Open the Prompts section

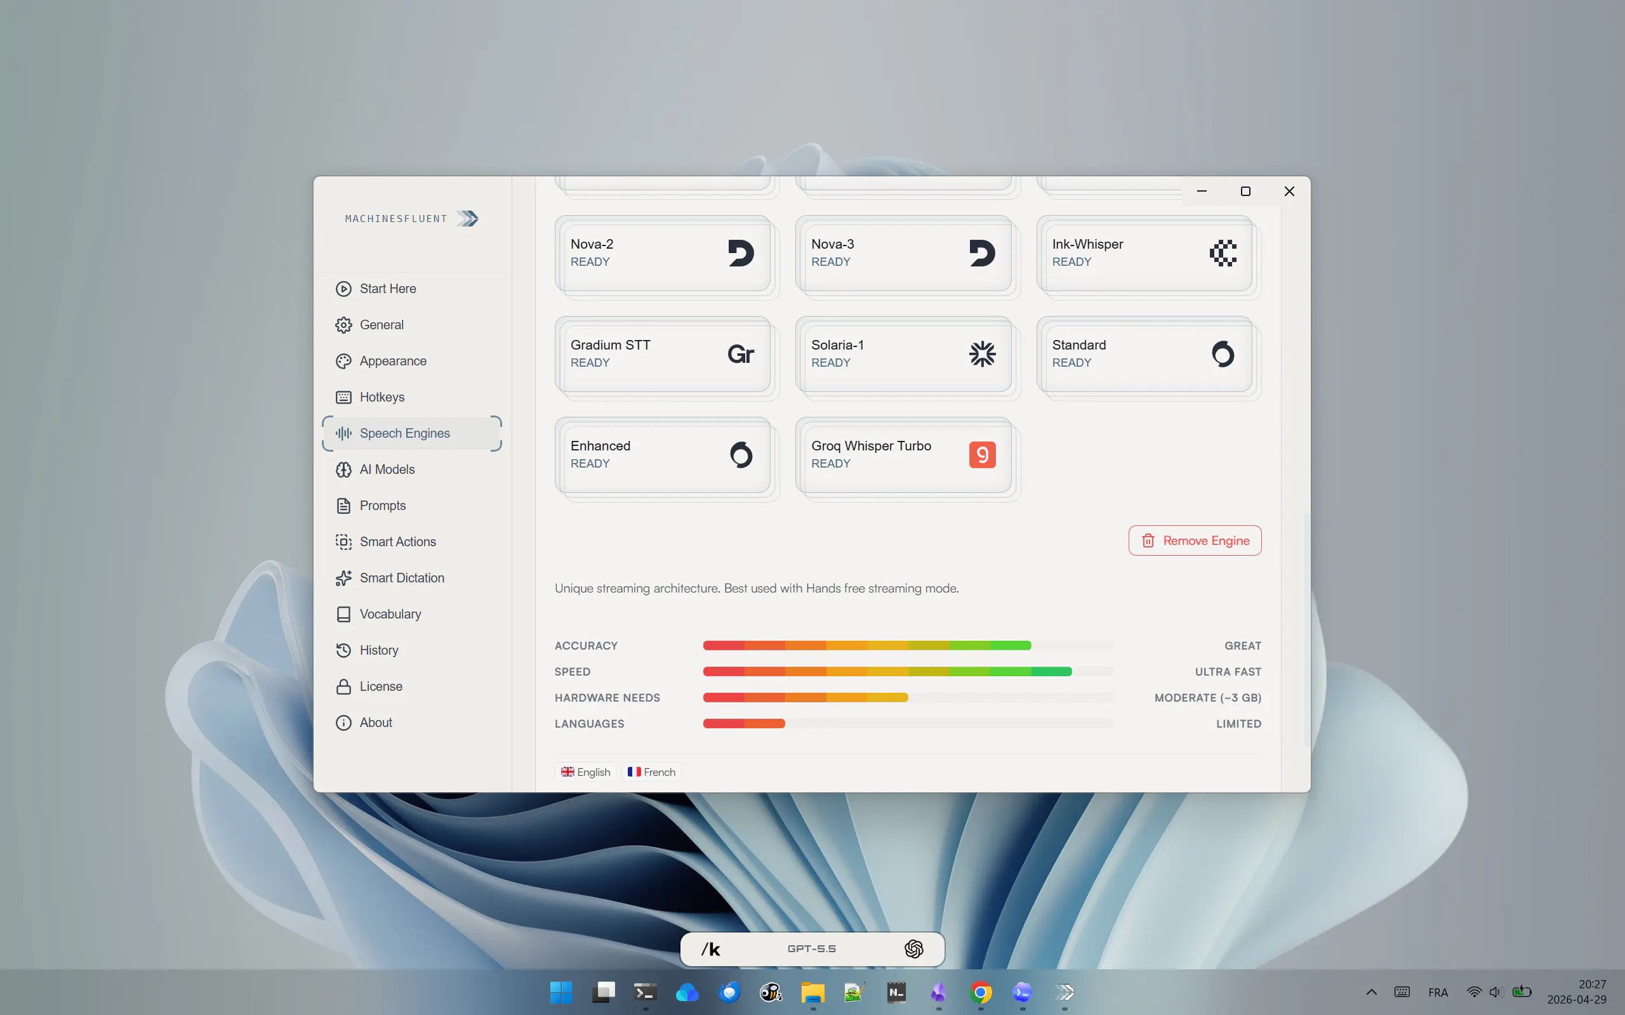coord(411,506)
